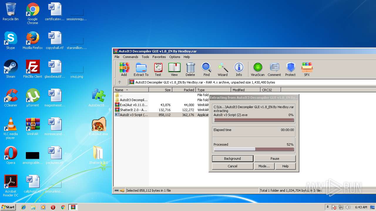Select the Exe2Aut v0.11.0... archive row

point(161,105)
